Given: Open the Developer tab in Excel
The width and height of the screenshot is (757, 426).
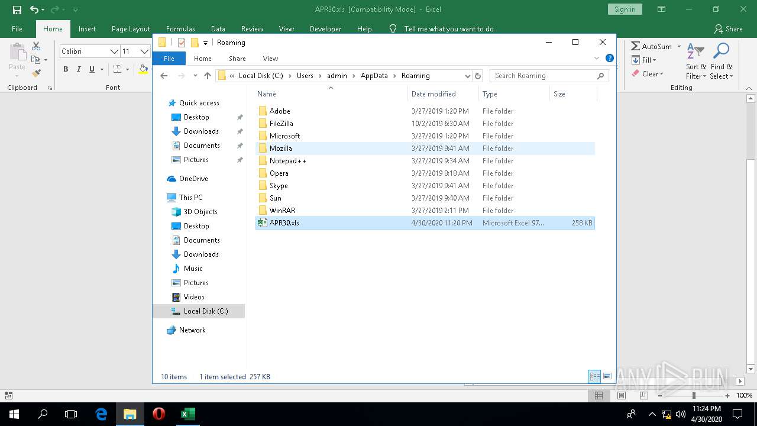Looking at the screenshot, I should [325, 28].
